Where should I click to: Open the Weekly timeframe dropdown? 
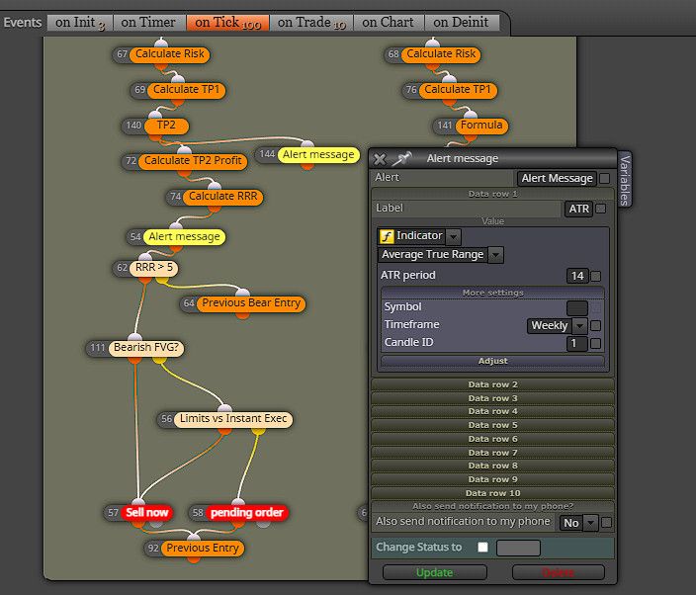coord(579,326)
